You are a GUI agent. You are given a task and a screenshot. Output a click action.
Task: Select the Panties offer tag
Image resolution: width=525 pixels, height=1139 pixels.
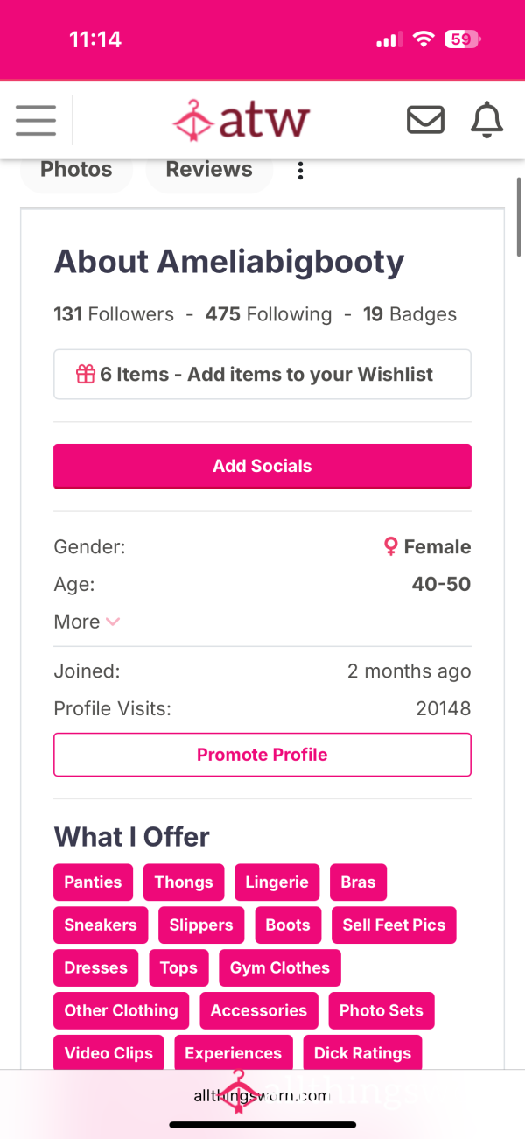pos(94,882)
